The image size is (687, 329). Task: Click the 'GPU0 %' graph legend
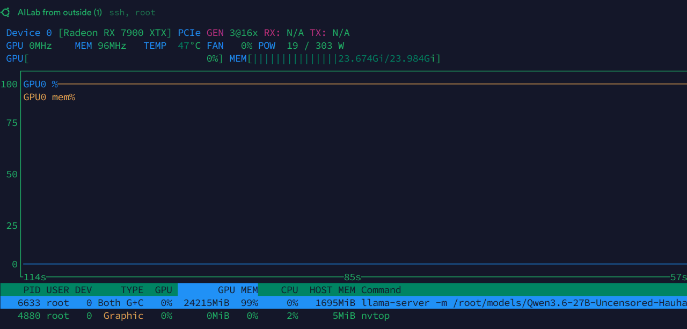(x=41, y=84)
